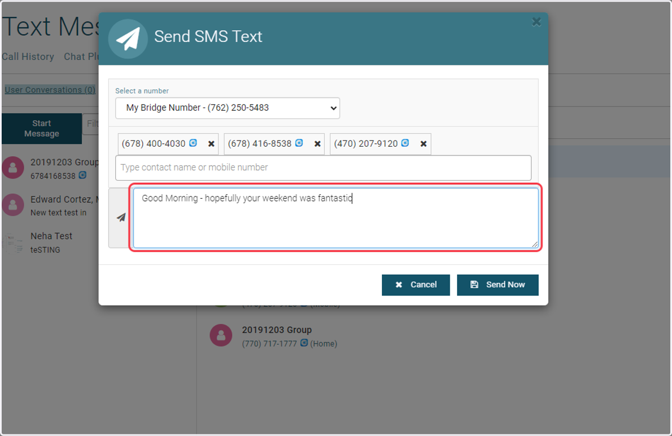Open User Conversations (0) link
672x436 pixels.
pos(50,90)
